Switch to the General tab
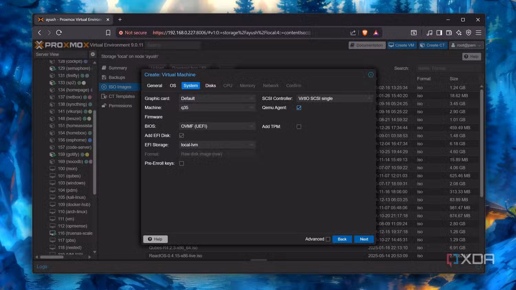 [x=154, y=86]
